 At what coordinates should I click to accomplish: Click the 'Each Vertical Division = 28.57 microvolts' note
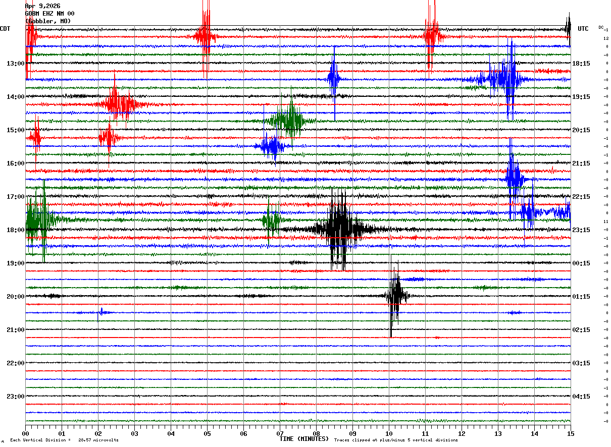(64, 440)
